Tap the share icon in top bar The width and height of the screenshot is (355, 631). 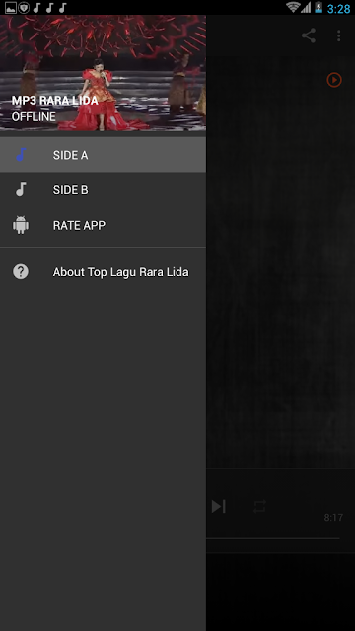tap(309, 35)
